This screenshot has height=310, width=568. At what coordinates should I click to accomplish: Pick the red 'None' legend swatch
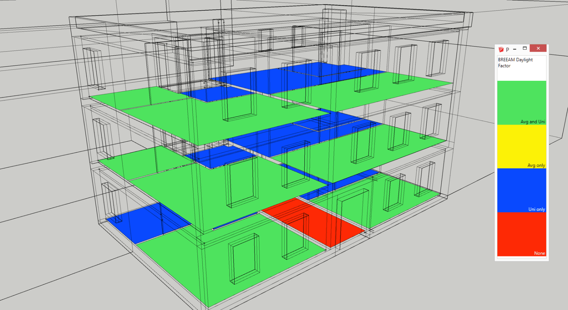coord(522,234)
